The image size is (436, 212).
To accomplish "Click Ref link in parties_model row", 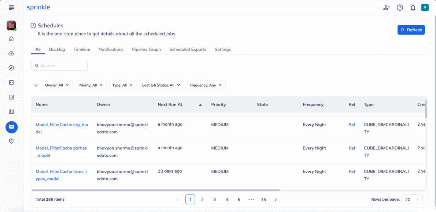I will pyautogui.click(x=352, y=148).
